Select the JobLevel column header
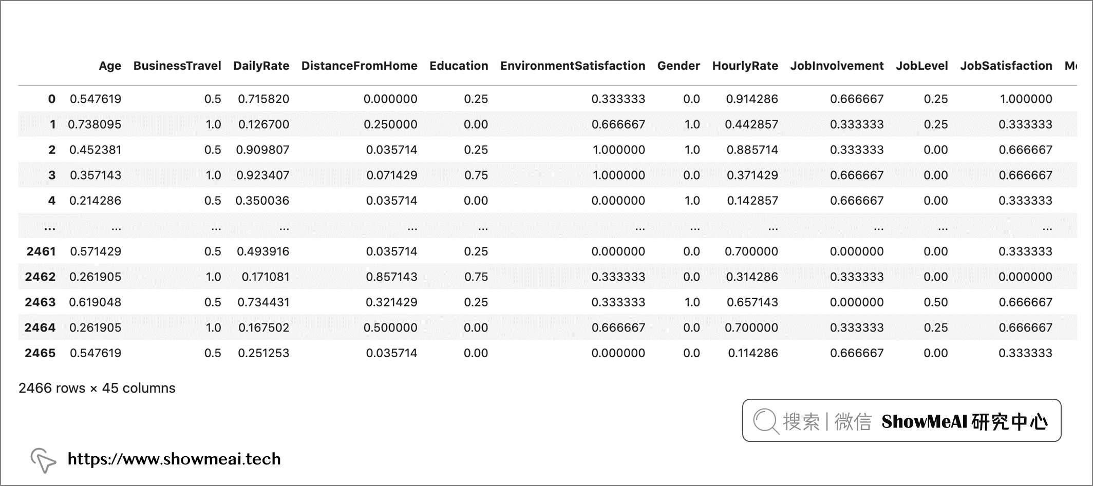This screenshot has height=486, width=1093. (x=922, y=66)
